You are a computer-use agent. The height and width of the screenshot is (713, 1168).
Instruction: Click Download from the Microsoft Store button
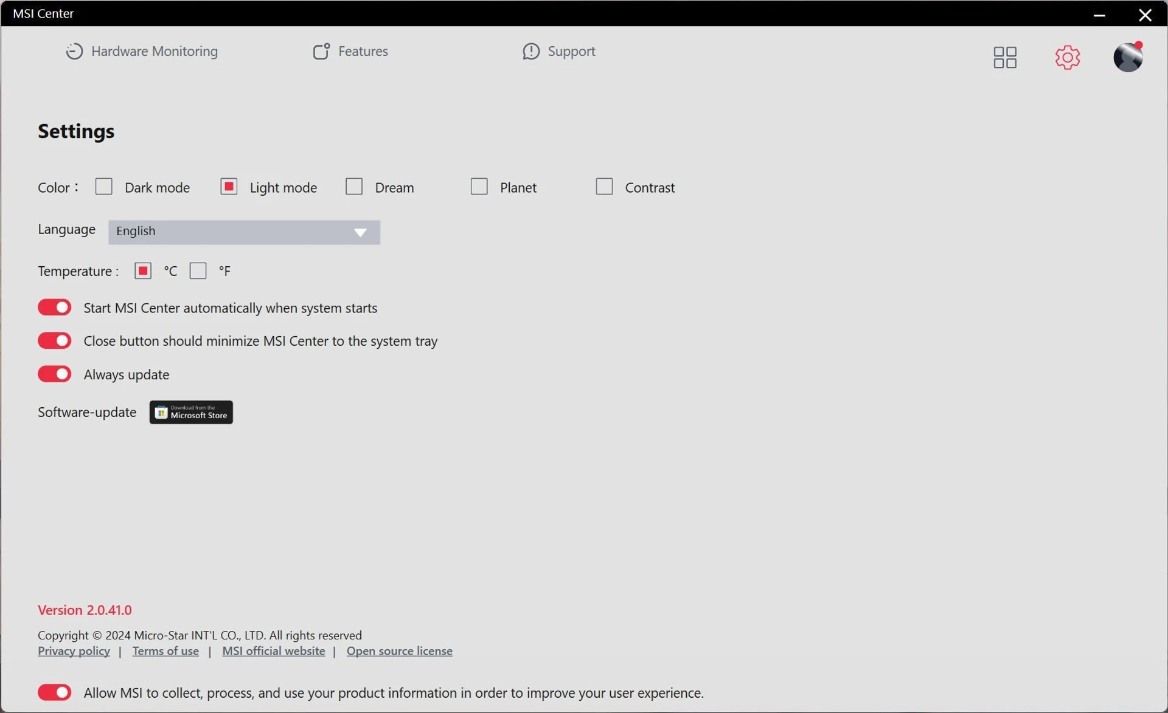191,412
